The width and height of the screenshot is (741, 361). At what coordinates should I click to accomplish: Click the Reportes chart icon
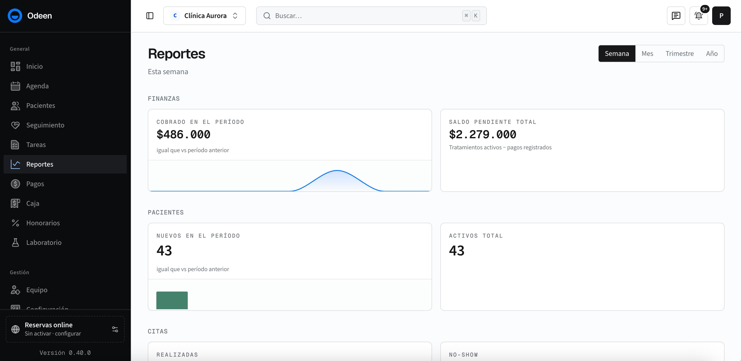tap(15, 164)
